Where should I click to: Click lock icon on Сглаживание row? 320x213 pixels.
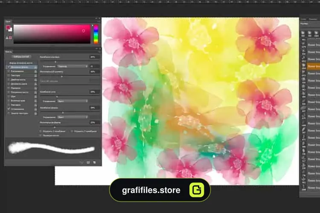36,109
